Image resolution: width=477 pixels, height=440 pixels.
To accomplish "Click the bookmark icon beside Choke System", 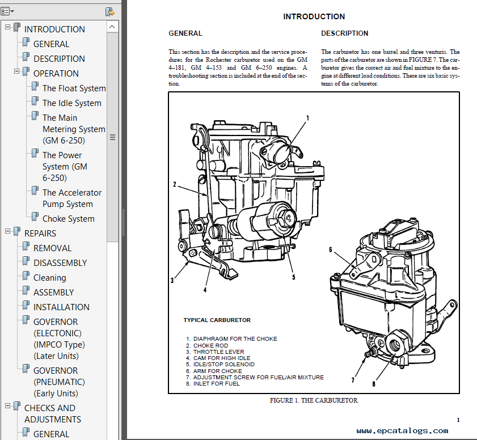I will (x=35, y=217).
